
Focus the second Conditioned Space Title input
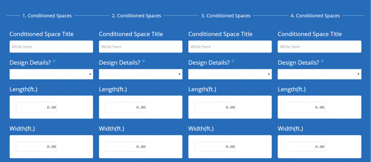[x=141, y=47]
